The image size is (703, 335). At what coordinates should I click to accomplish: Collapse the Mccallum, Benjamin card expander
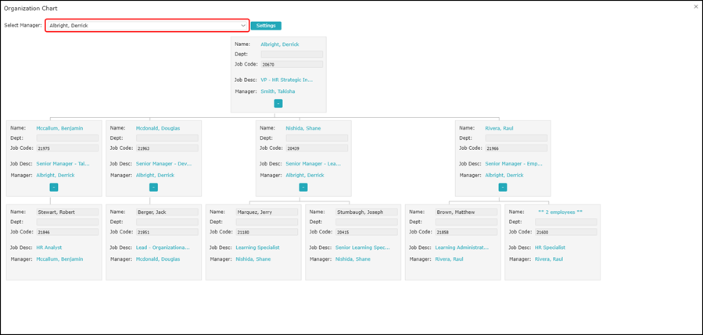(x=53, y=187)
